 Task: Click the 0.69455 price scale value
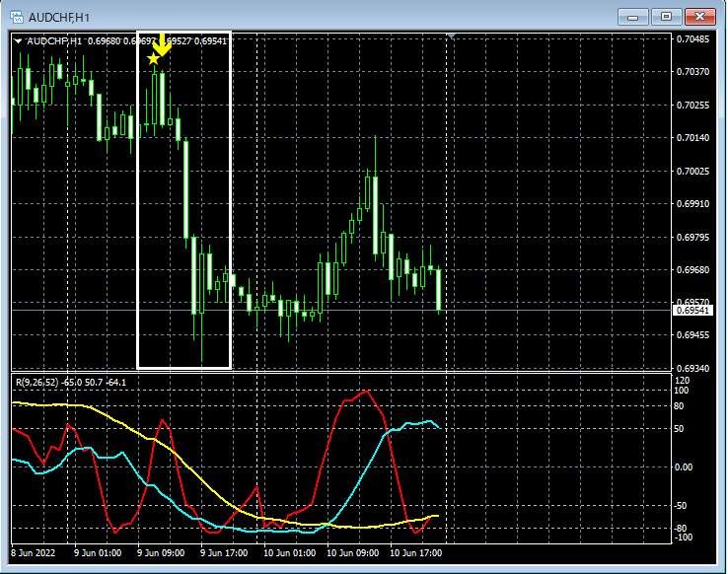(692, 335)
